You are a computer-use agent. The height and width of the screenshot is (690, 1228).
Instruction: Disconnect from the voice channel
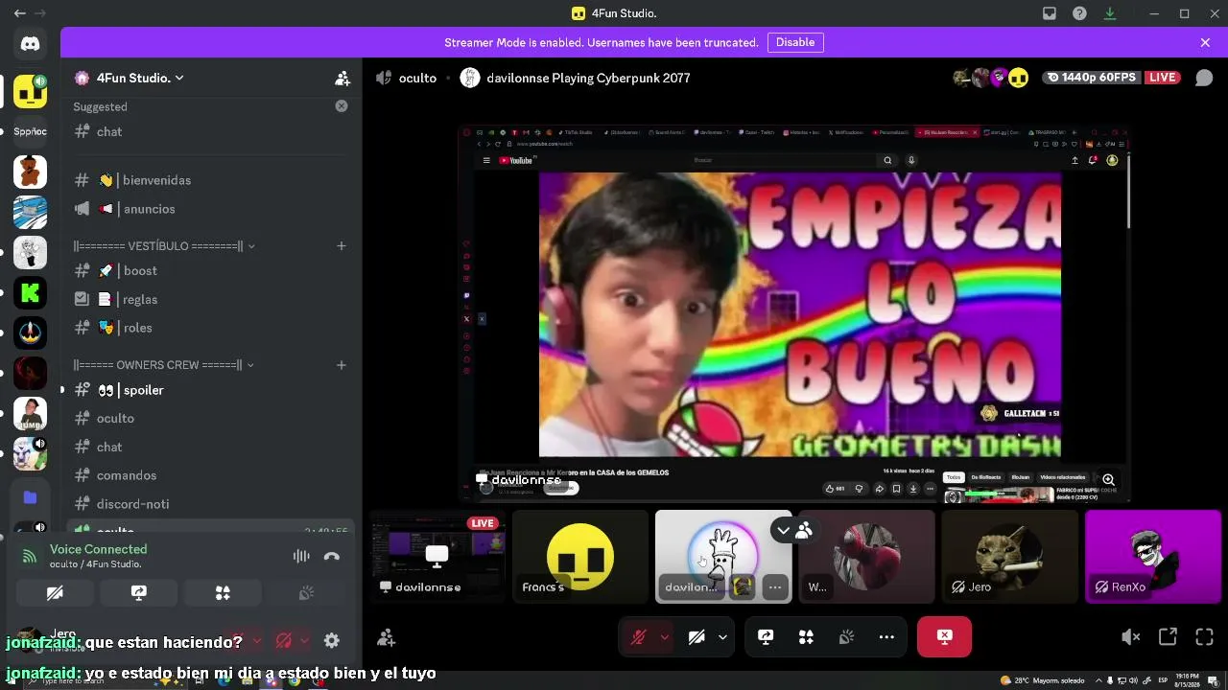tap(332, 556)
